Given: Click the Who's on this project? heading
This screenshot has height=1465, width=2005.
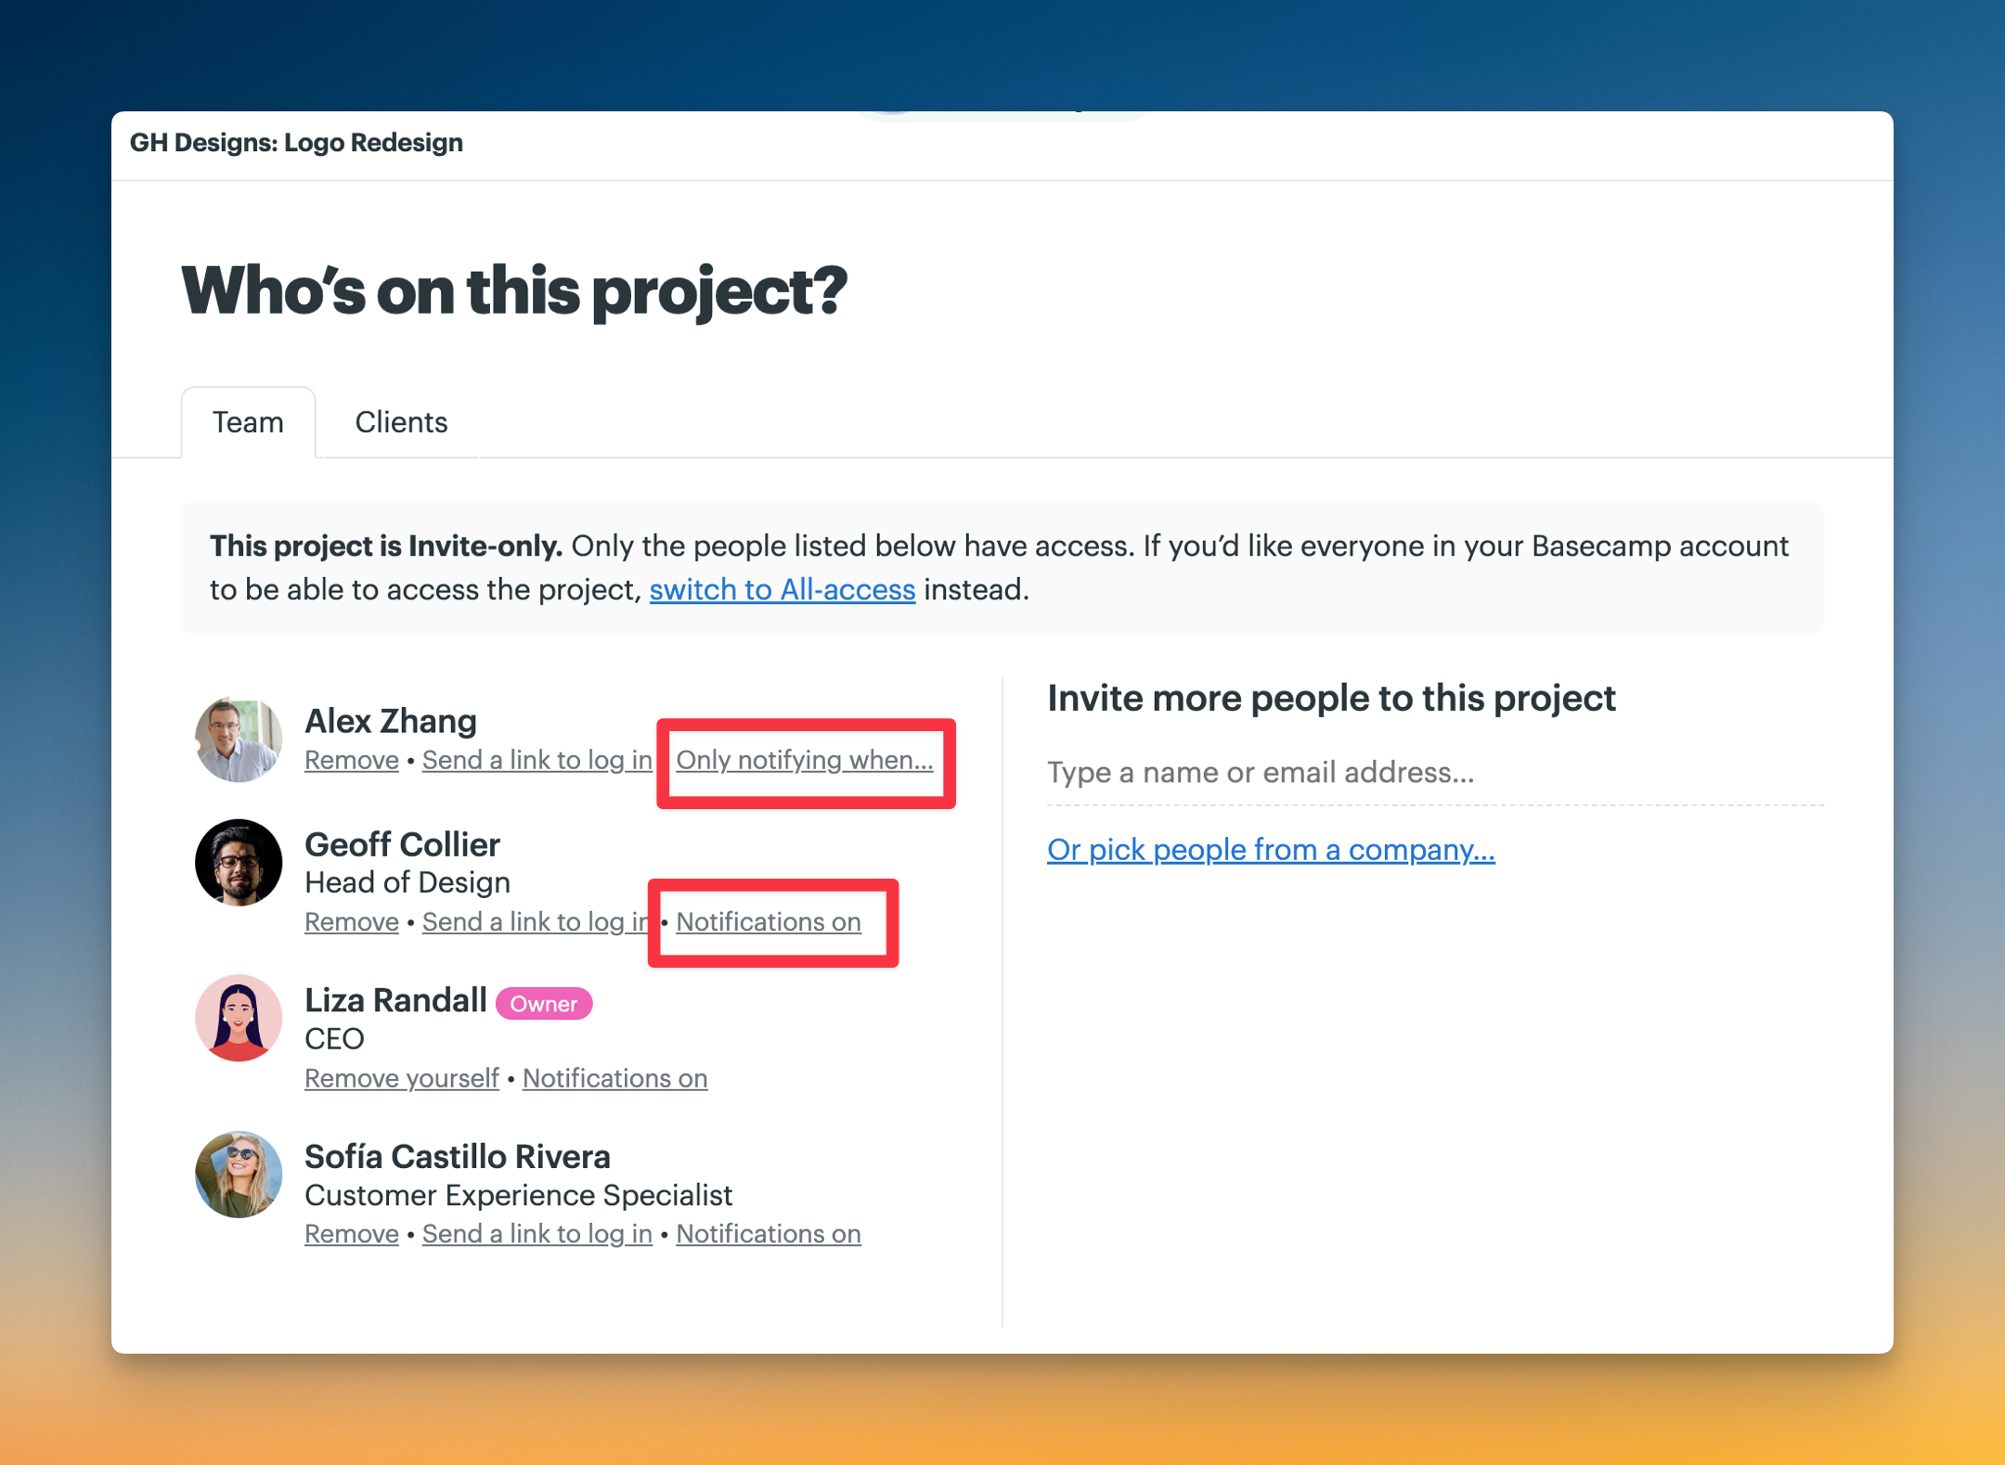Looking at the screenshot, I should pos(513,290).
